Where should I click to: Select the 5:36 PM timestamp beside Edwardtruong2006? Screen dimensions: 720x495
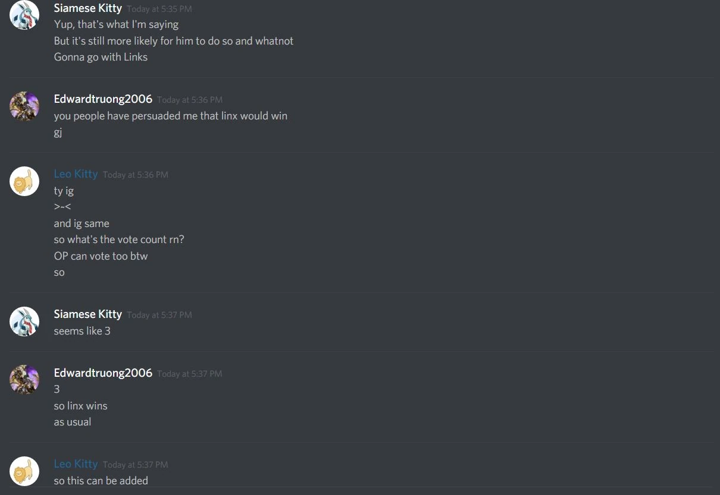(190, 100)
